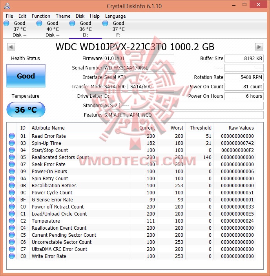Click the ID column header

[23, 128]
